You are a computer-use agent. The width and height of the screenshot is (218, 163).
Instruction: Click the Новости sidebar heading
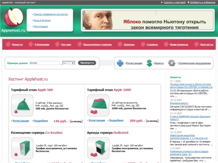(x=175, y=77)
